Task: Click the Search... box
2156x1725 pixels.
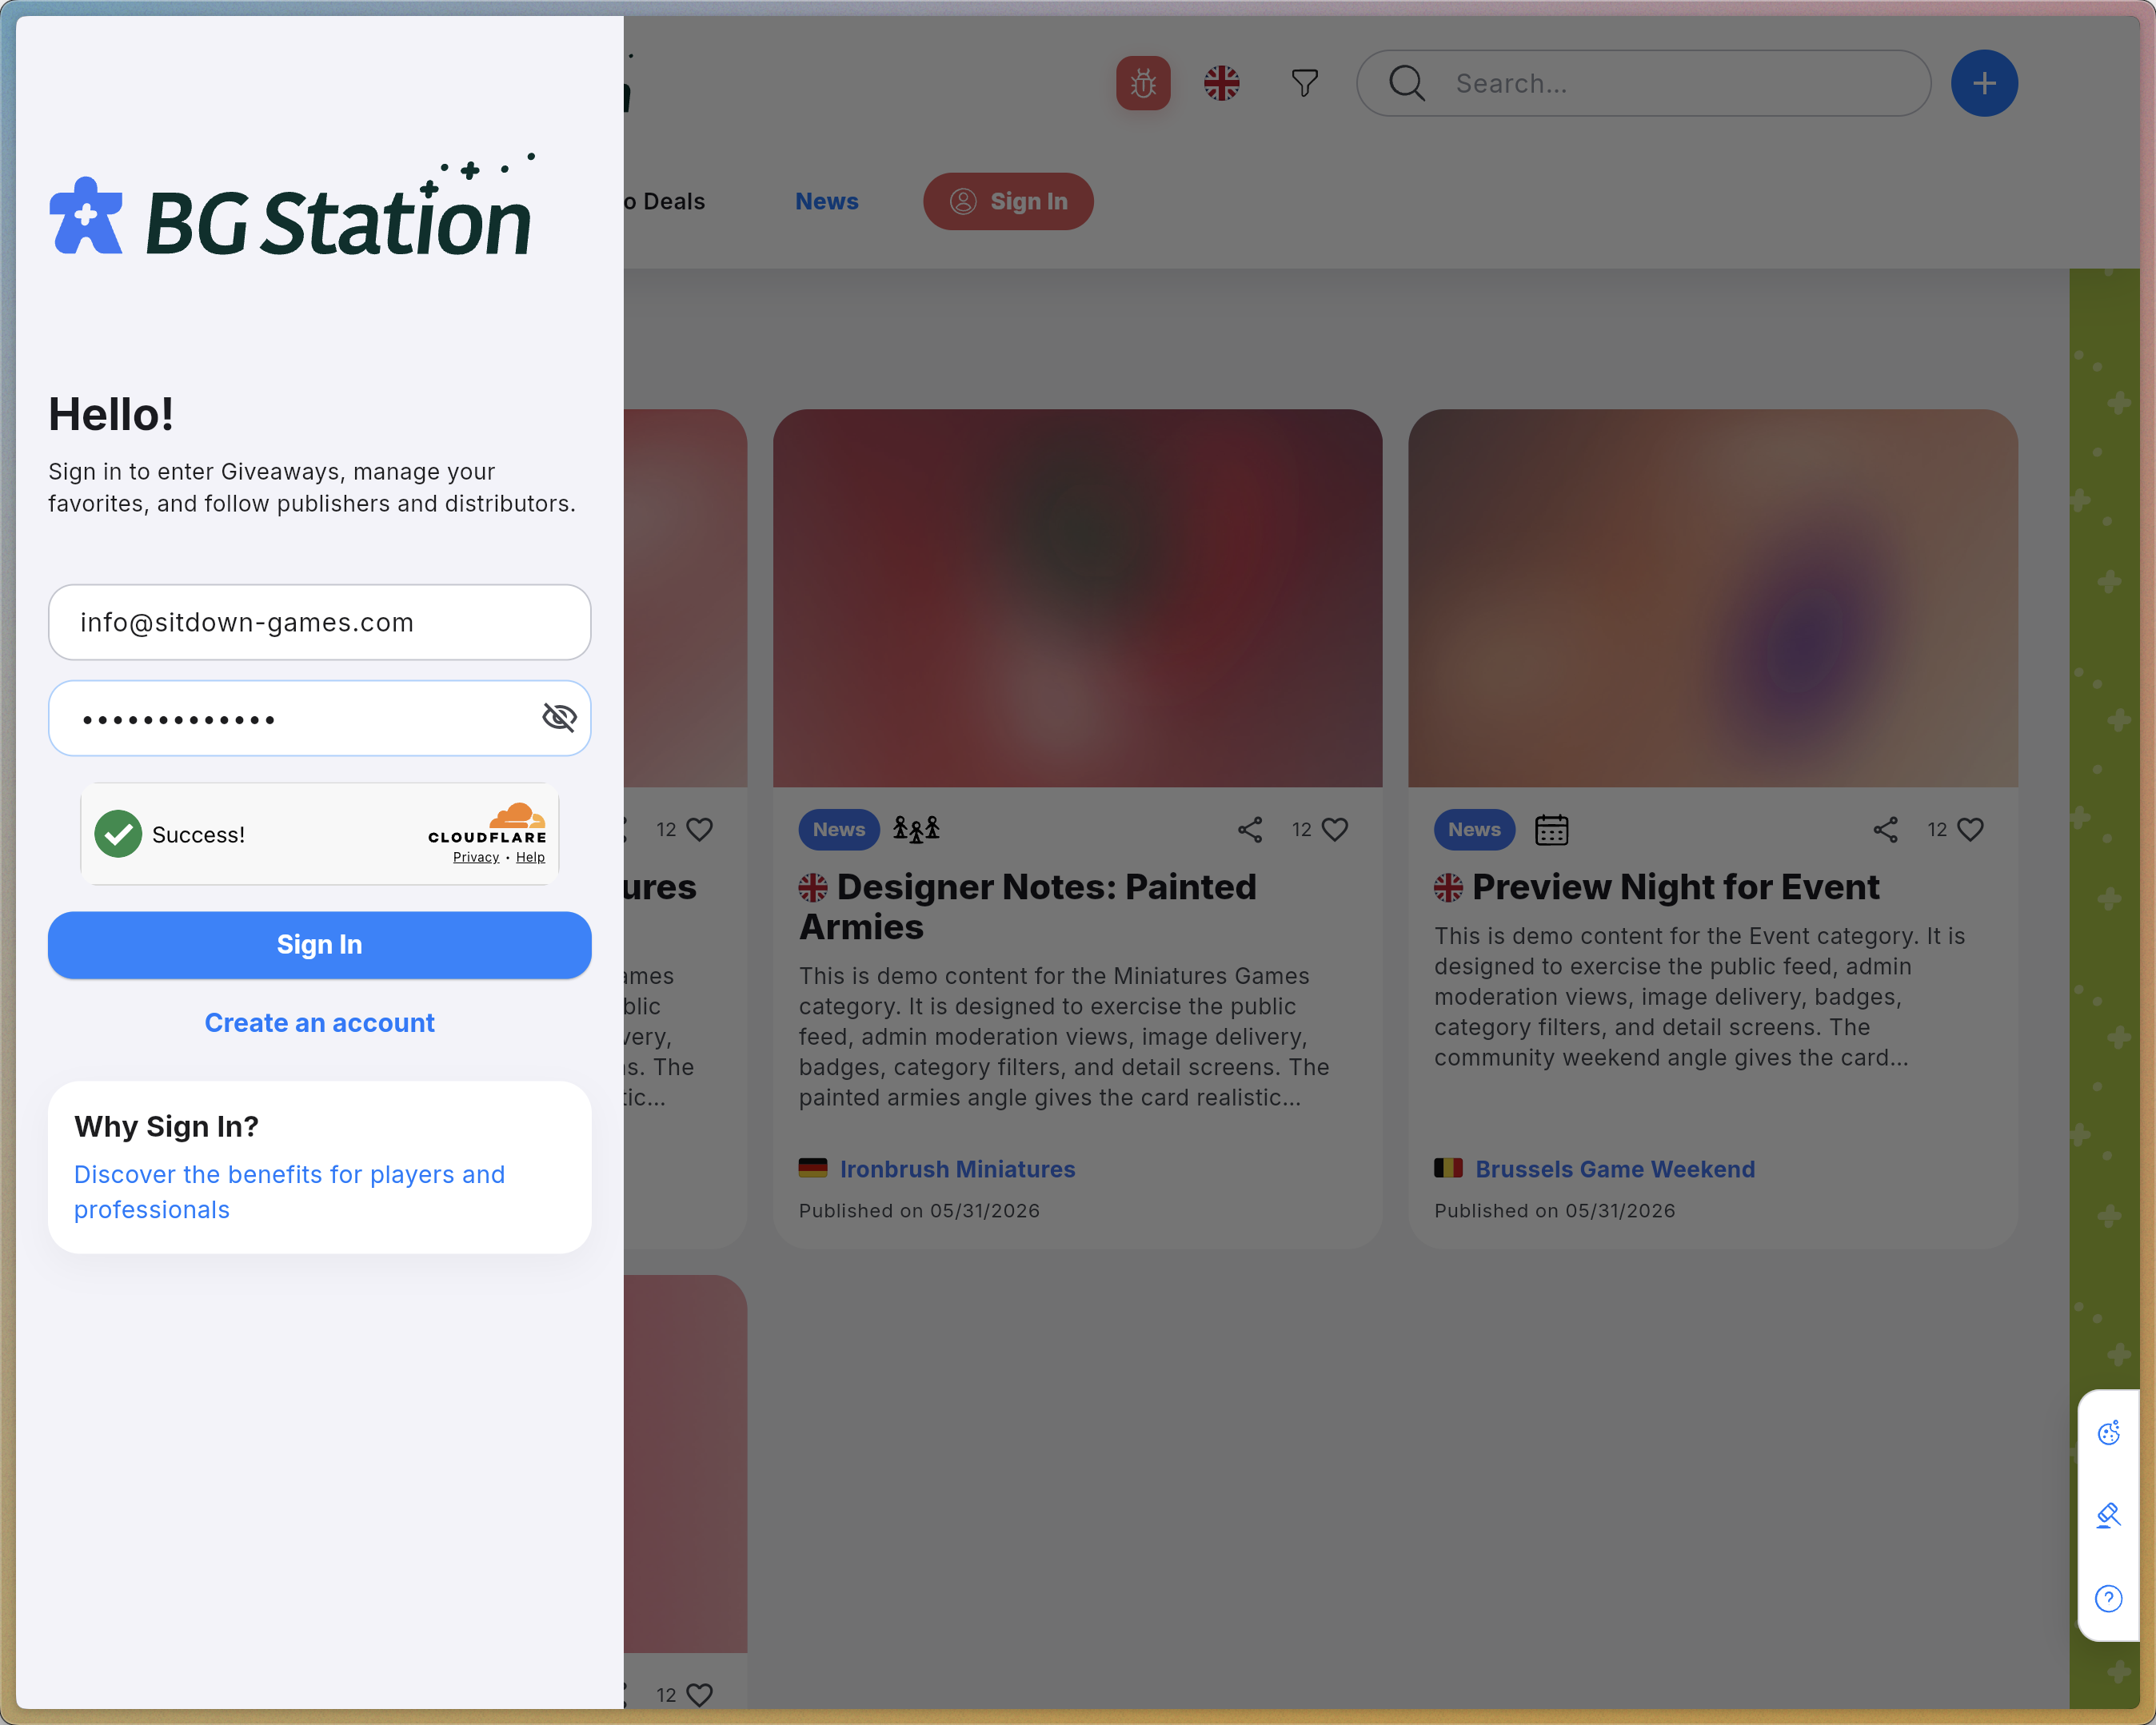Action: click(1643, 83)
